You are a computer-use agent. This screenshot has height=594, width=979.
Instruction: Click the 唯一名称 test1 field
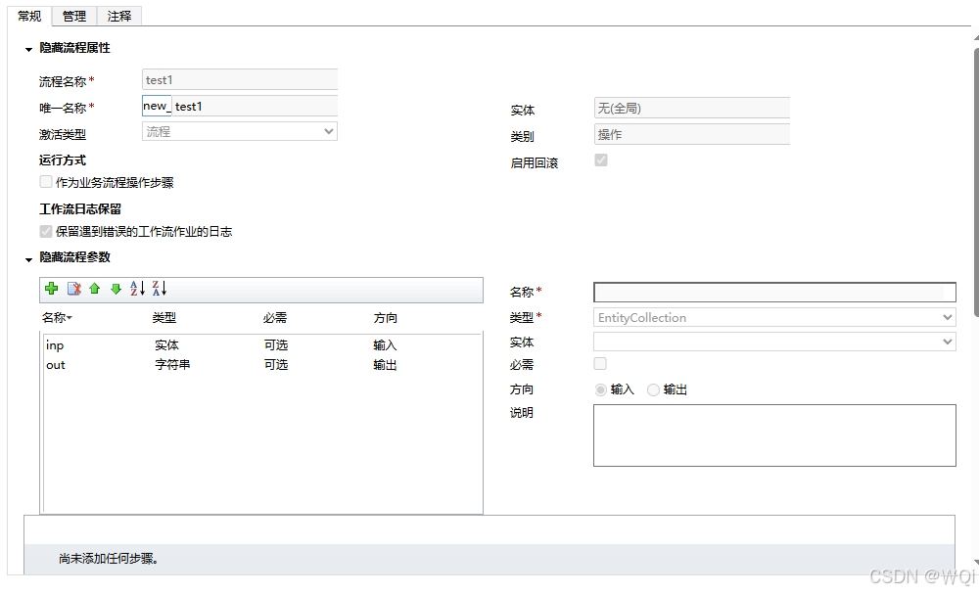[x=255, y=106]
